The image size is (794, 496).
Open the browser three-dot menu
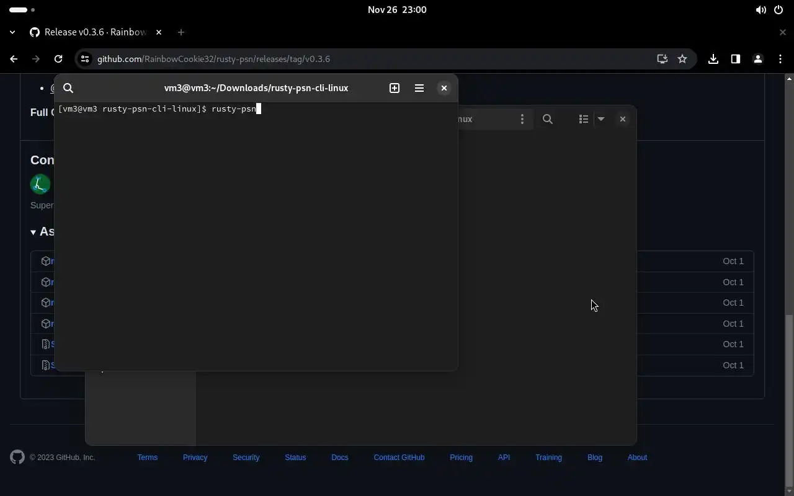click(x=780, y=59)
